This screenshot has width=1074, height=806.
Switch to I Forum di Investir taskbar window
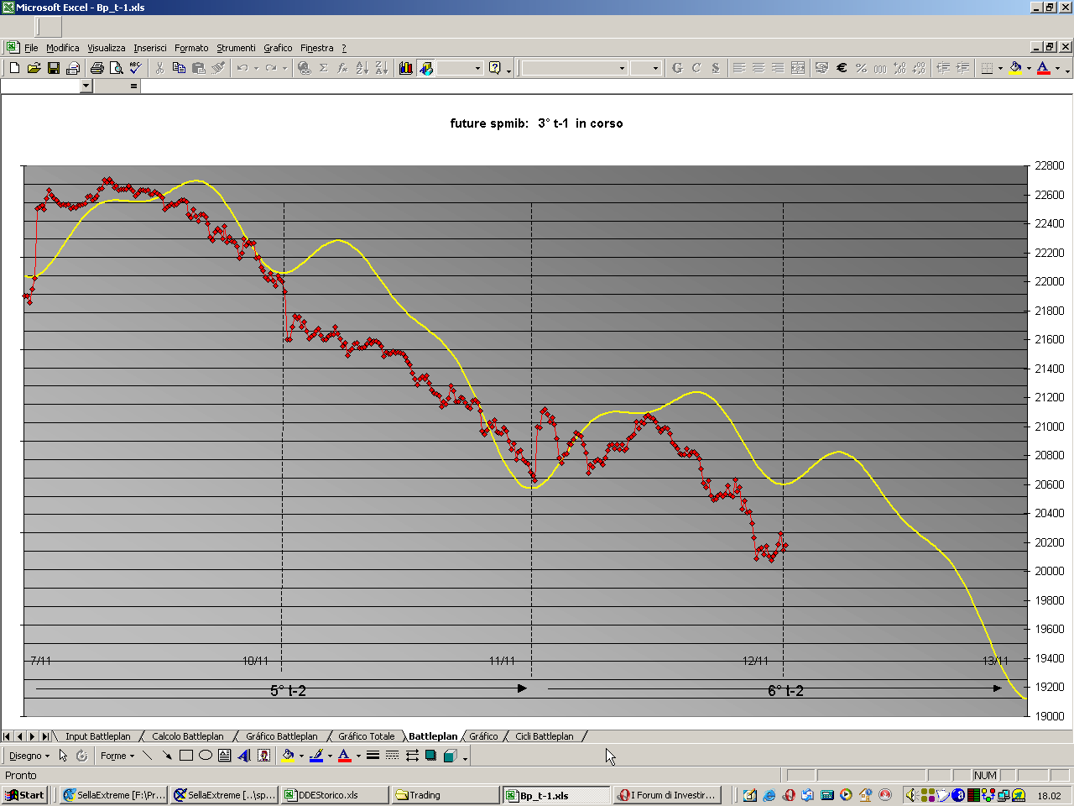click(667, 795)
